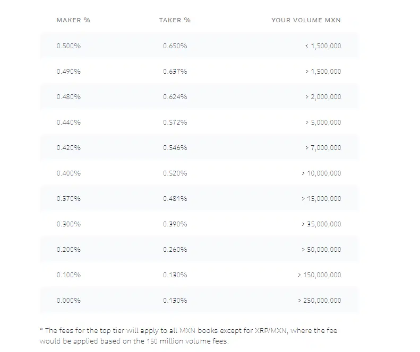Click the TAKER % column header

(175, 20)
